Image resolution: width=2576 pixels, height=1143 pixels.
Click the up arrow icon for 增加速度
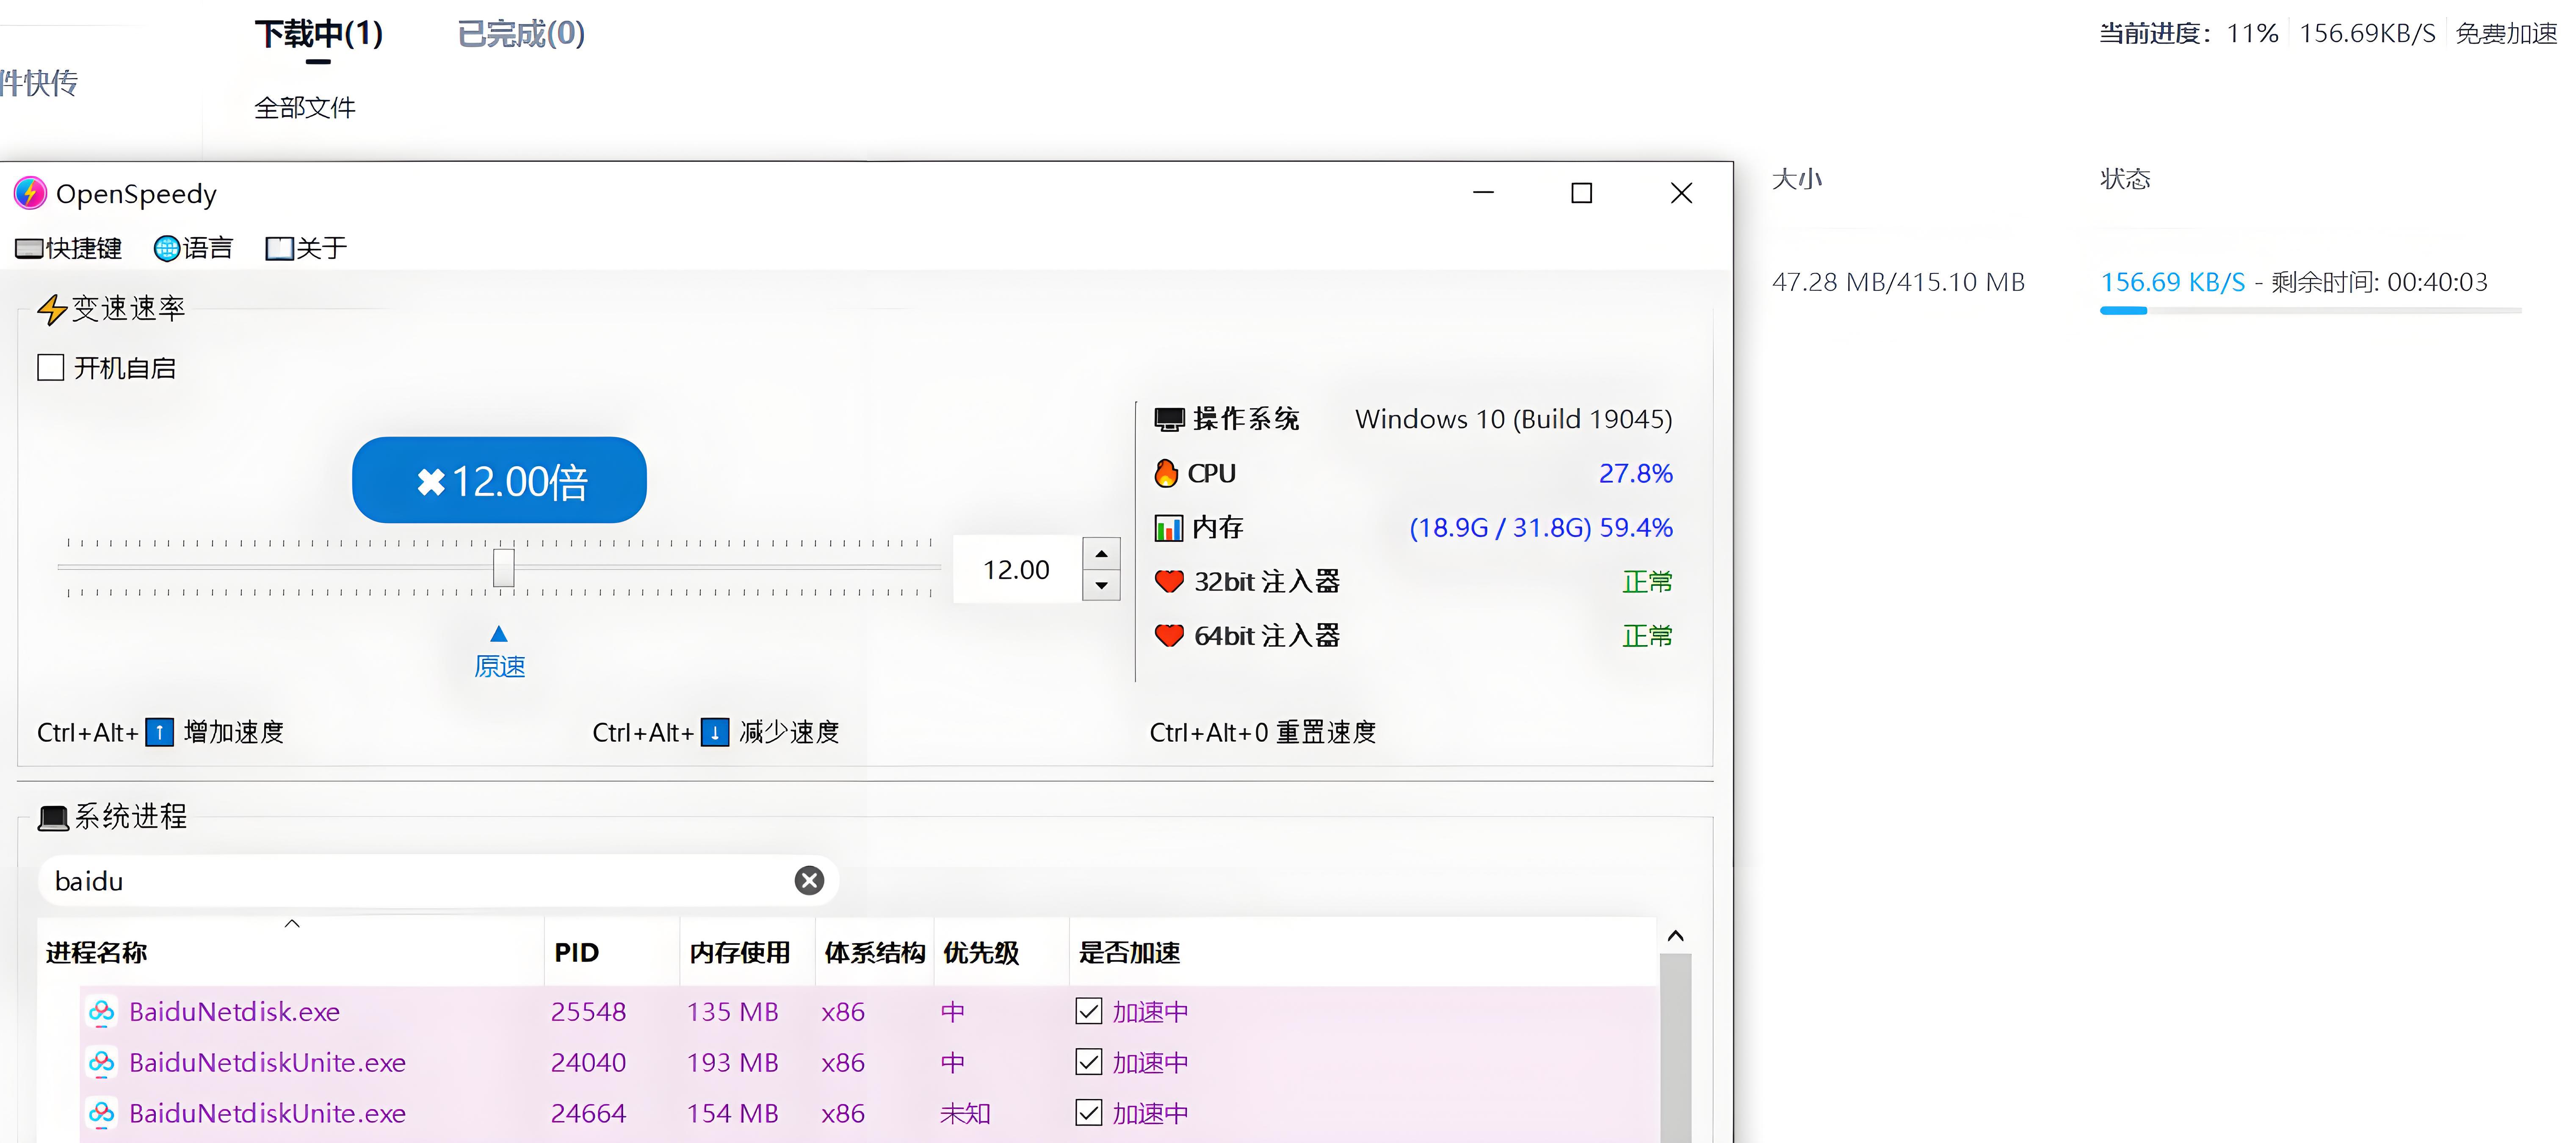click(x=159, y=732)
